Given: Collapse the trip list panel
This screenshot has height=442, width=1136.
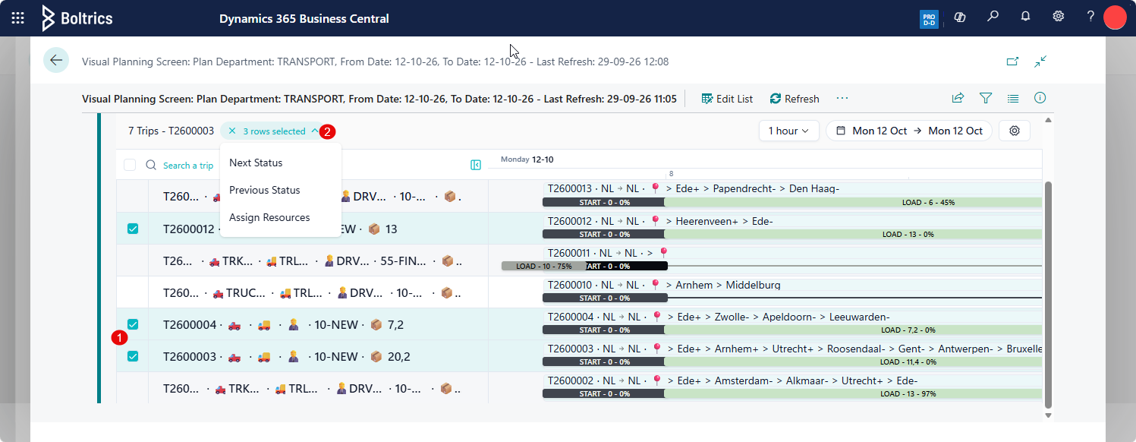Looking at the screenshot, I should pyautogui.click(x=476, y=165).
